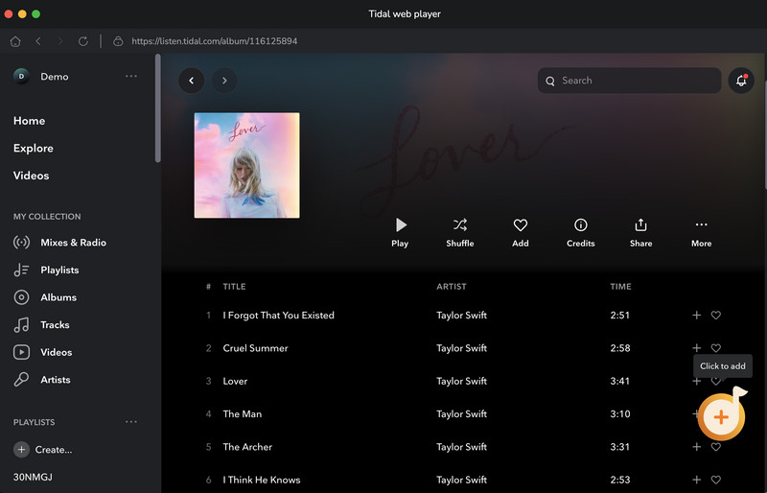Open the Demo profile avatar
767x493 pixels.
(x=21, y=77)
